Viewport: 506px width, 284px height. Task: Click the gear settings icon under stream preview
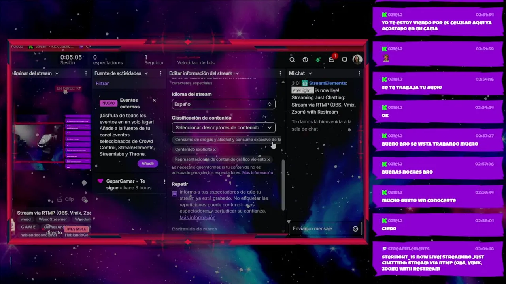pos(84,200)
